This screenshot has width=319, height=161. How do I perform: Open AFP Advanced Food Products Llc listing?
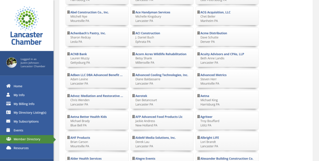point(159,117)
